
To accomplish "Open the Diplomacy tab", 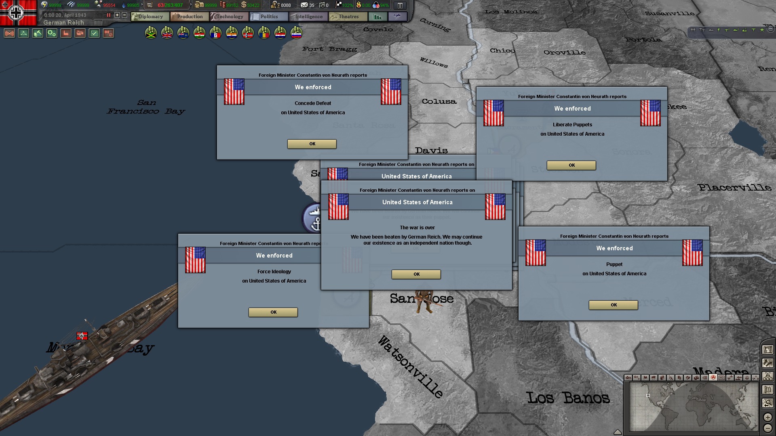I will tap(150, 17).
